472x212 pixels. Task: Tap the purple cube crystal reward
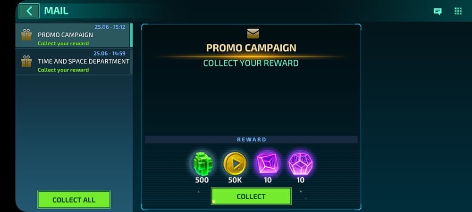point(268,163)
